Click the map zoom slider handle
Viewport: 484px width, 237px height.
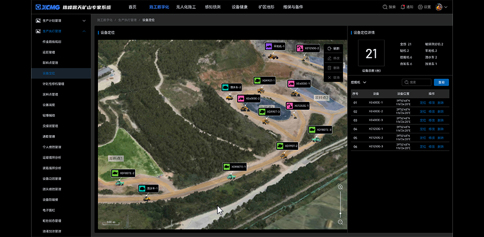[340, 214]
